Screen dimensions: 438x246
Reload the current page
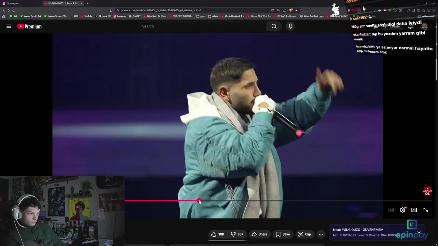click(x=14, y=10)
